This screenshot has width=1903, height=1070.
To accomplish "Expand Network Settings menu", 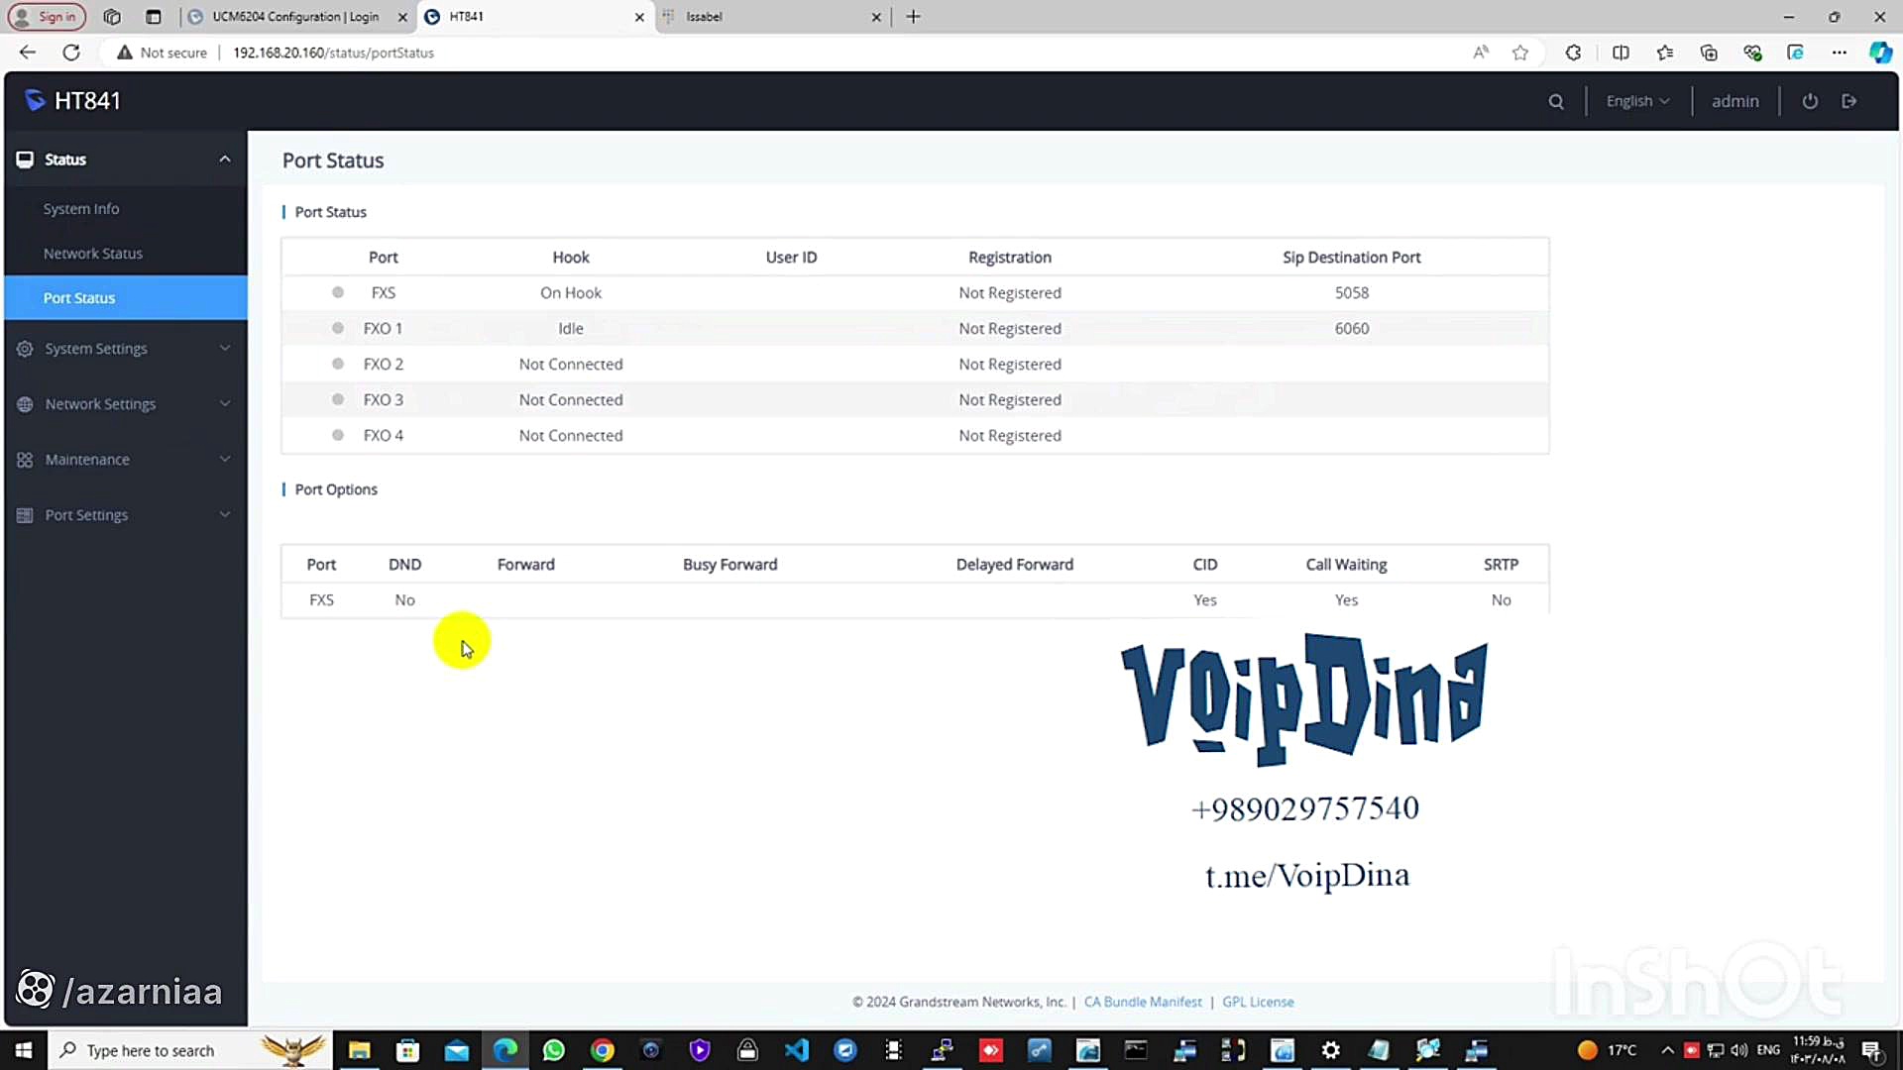I will (125, 404).
